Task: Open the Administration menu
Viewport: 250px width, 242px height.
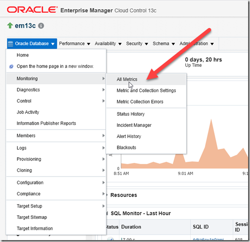Action: click(196, 44)
